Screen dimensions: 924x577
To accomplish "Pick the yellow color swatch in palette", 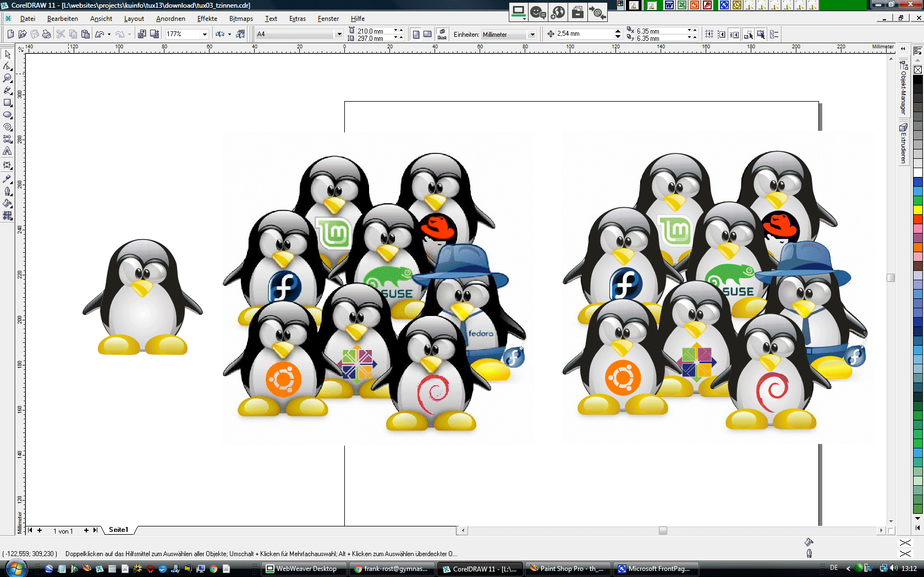I will (x=918, y=210).
